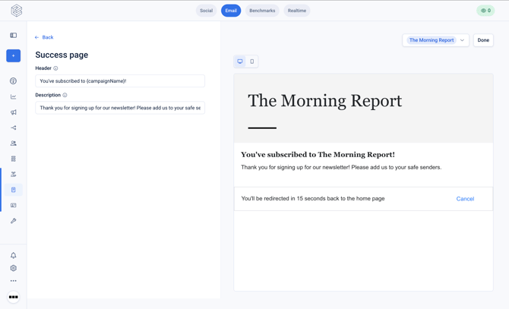
Task: Click the blue plus create button
Action: pyautogui.click(x=14, y=55)
